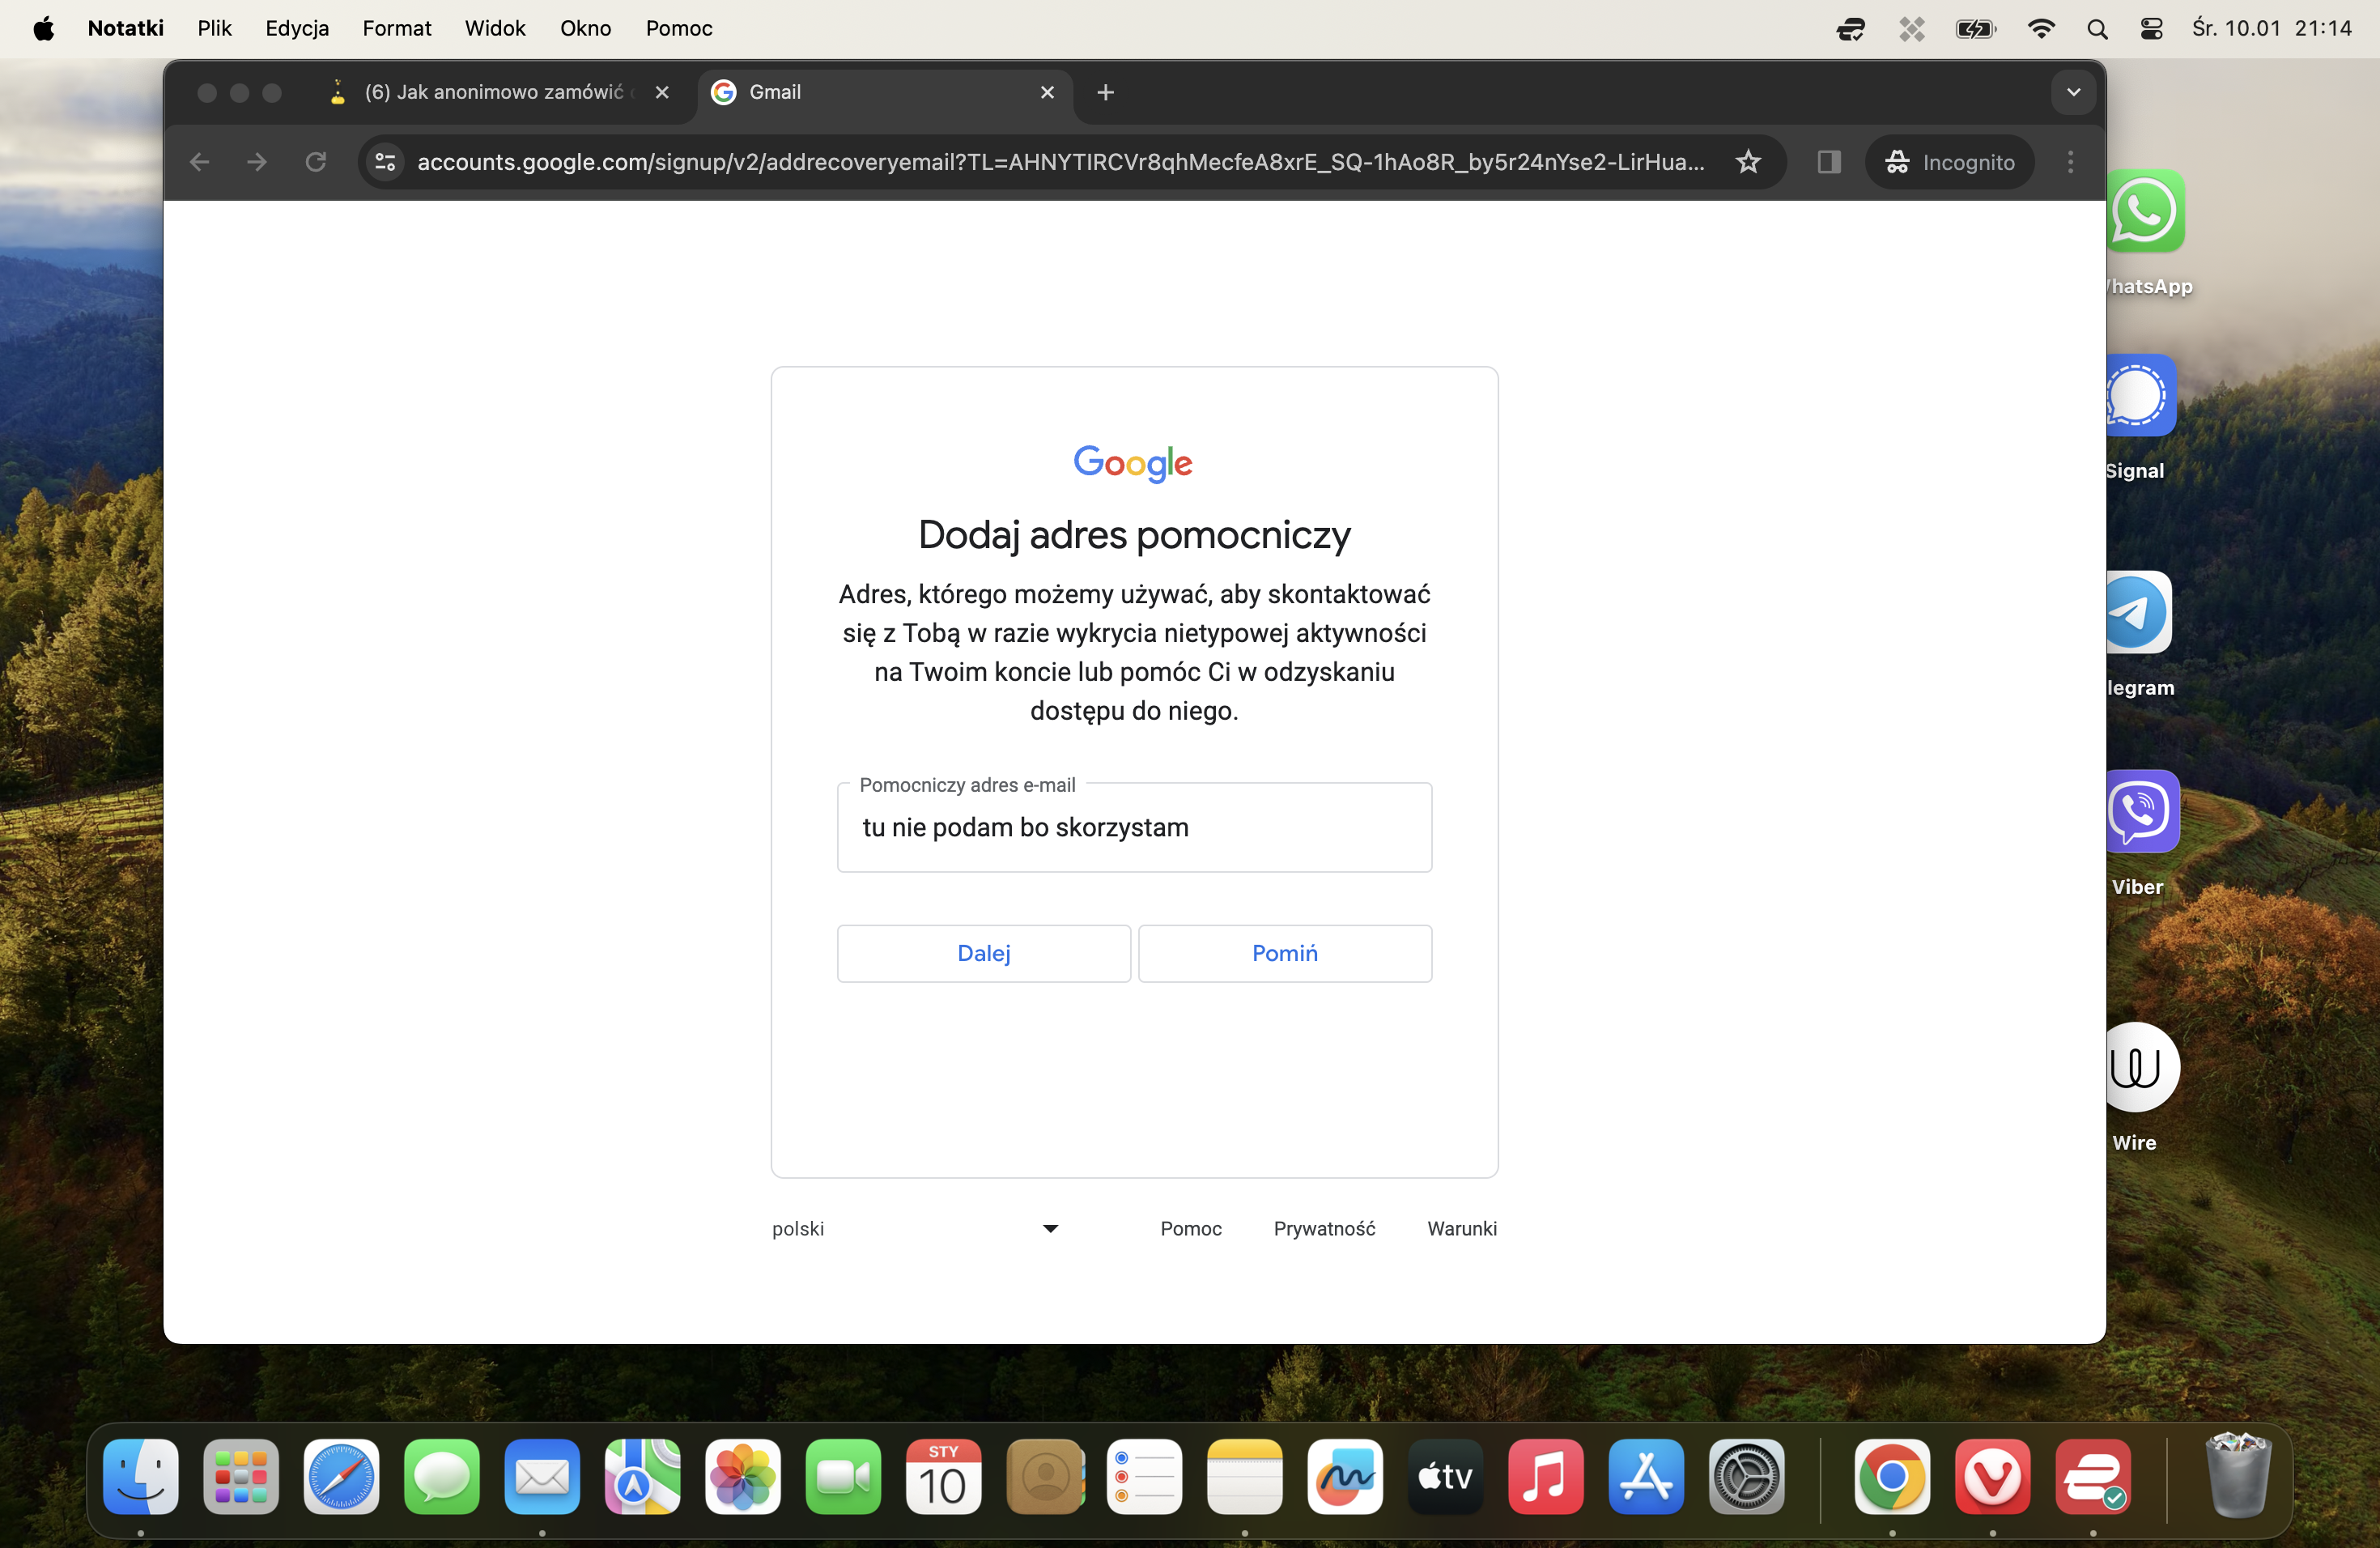The height and width of the screenshot is (1548, 2380).
Task: Open the Apple menu
Action: [43, 28]
